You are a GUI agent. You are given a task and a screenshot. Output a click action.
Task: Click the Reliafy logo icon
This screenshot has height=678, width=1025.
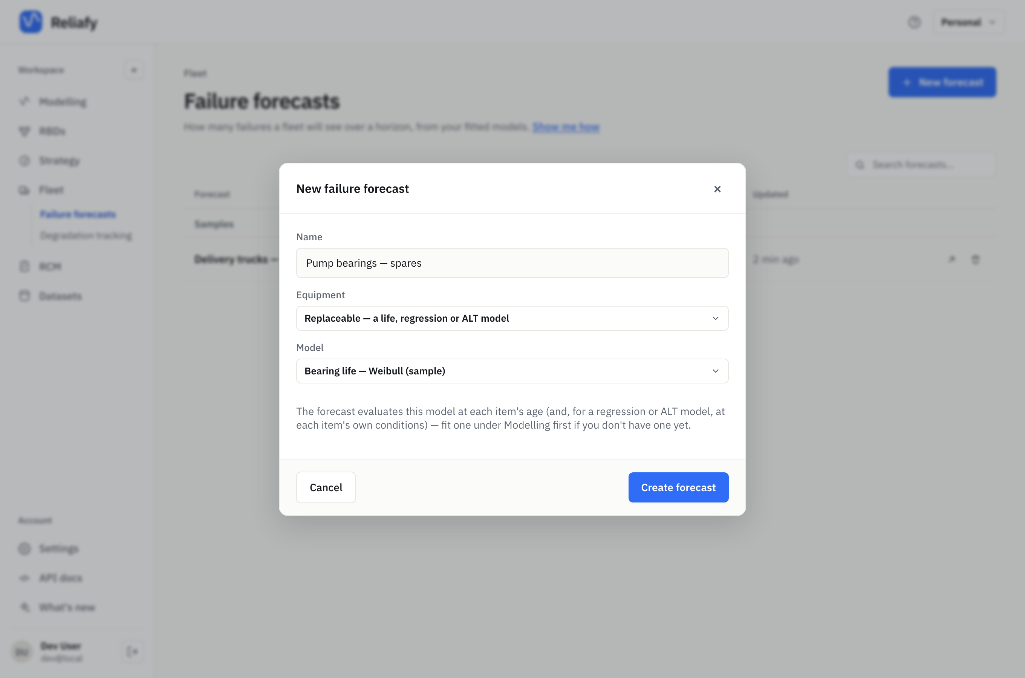click(x=31, y=21)
